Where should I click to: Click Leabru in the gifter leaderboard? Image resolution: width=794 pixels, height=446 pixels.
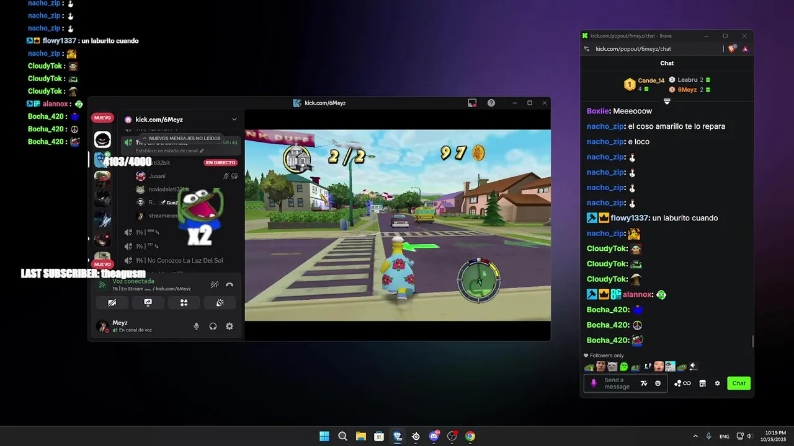point(690,80)
